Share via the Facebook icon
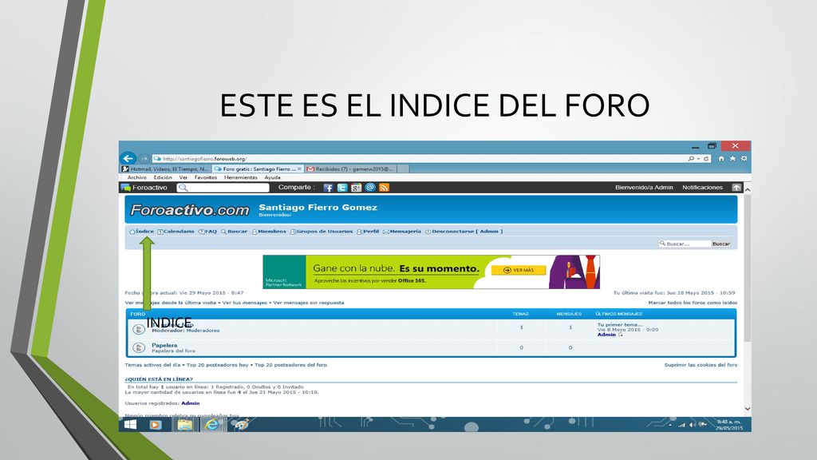Viewport: 817px width, 460px height. pos(328,188)
